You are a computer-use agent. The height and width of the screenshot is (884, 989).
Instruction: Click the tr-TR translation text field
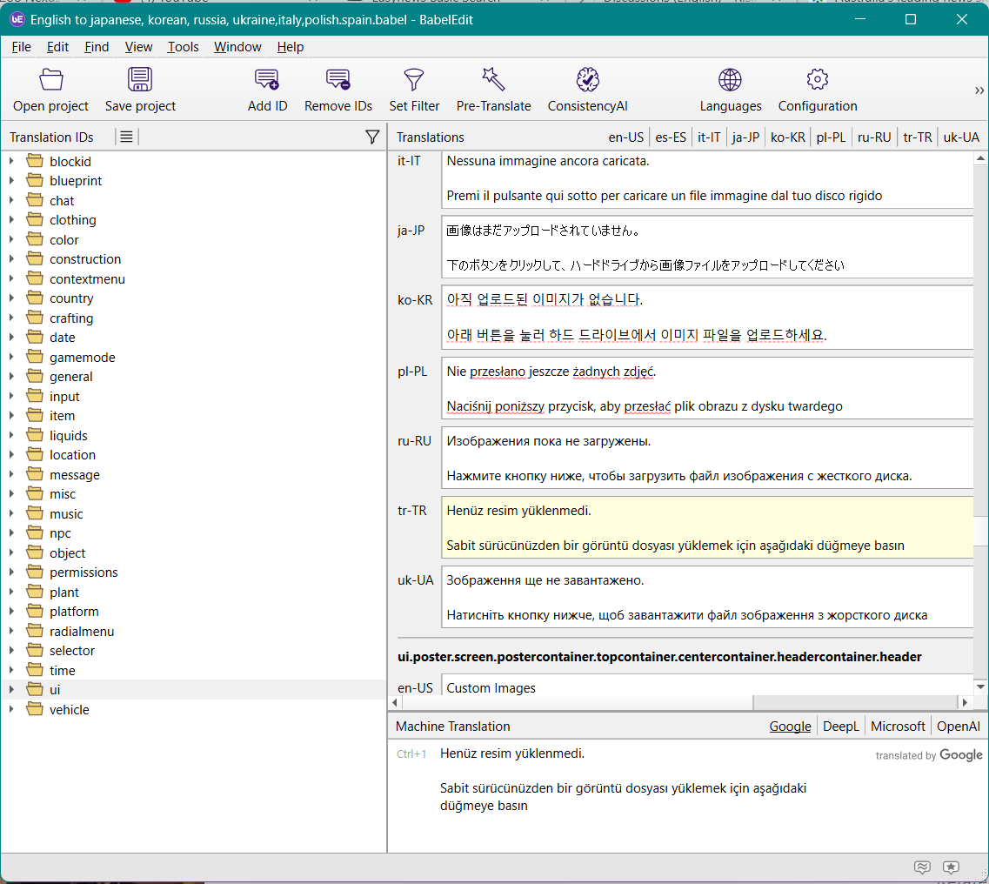click(706, 527)
